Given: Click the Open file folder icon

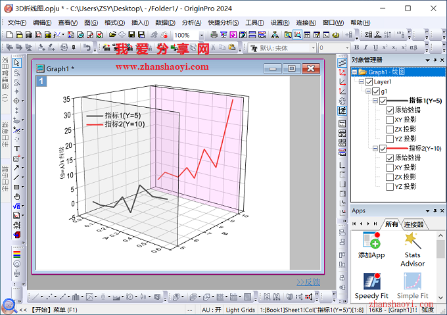Looking at the screenshot, I should point(112,35).
